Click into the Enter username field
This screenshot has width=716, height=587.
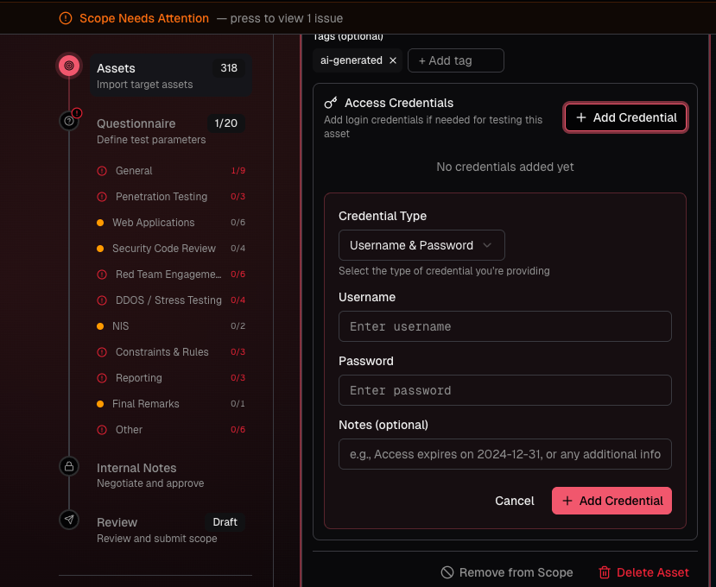(504, 326)
